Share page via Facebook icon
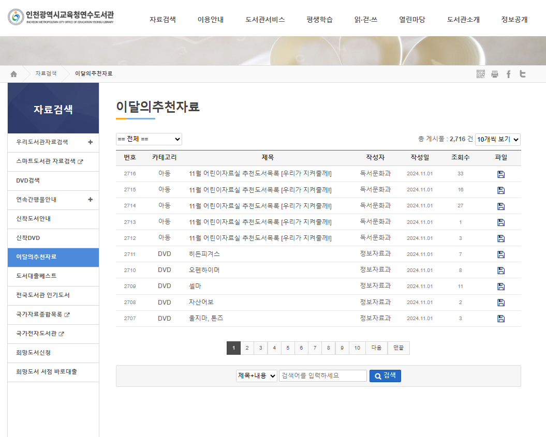Image resolution: width=546 pixels, height=437 pixels. point(508,74)
